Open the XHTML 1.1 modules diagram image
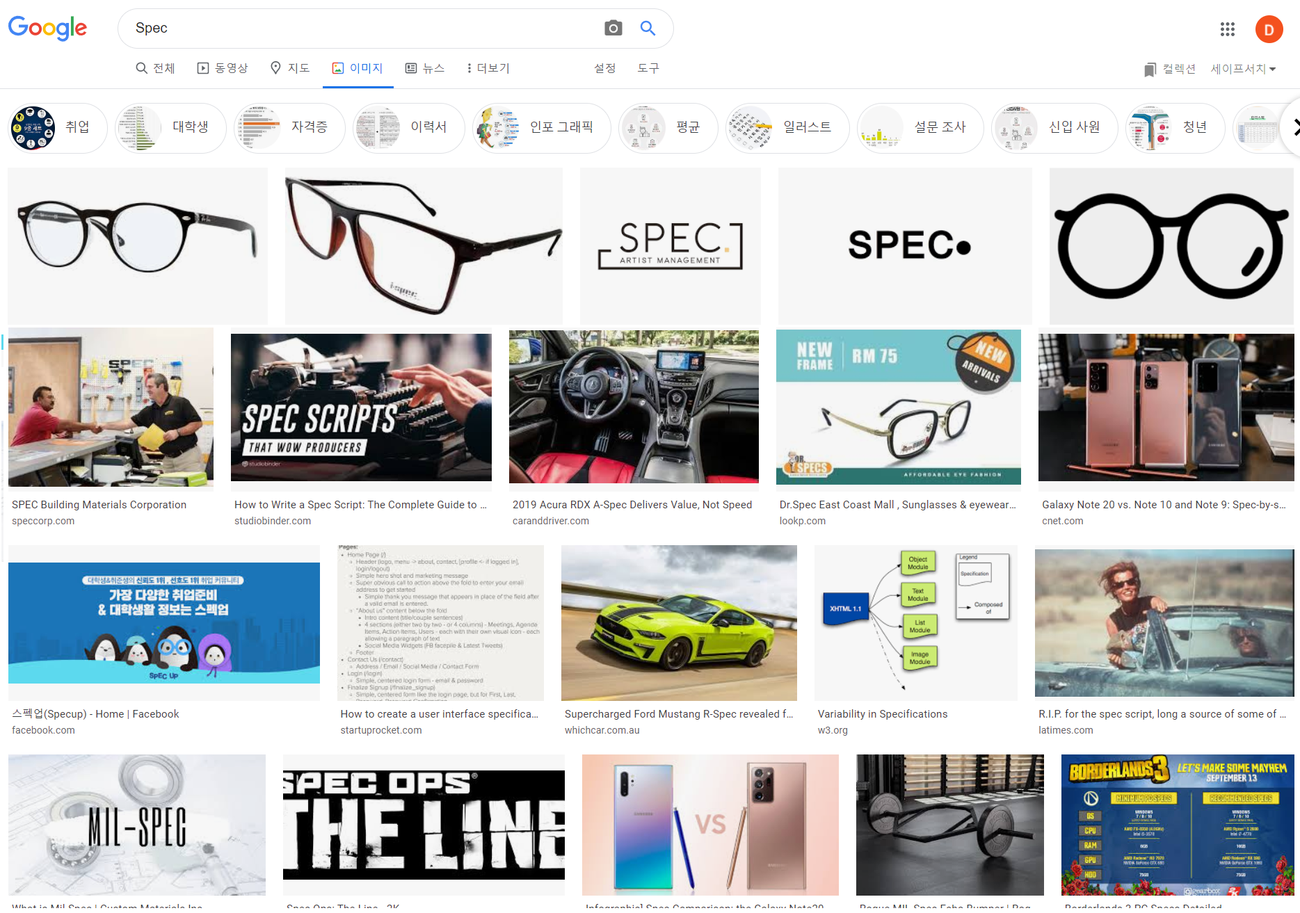Screen dimensions: 1300x913 (x=916, y=623)
